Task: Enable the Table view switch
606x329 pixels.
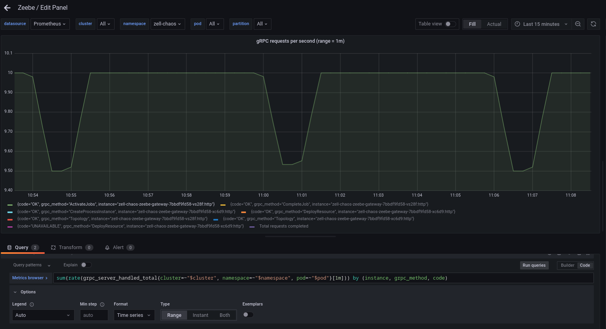Action: (x=450, y=24)
